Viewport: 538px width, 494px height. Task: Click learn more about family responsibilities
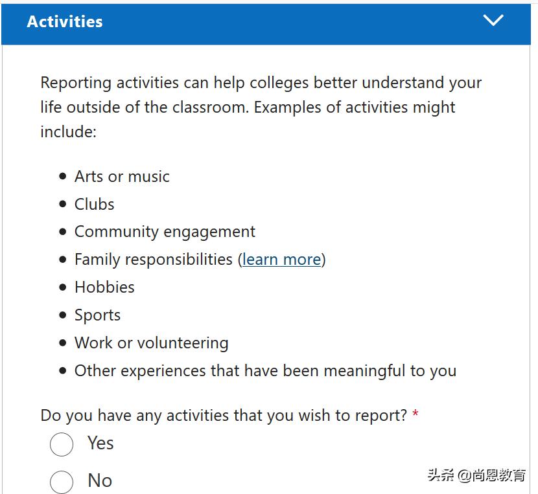pyautogui.click(x=281, y=259)
